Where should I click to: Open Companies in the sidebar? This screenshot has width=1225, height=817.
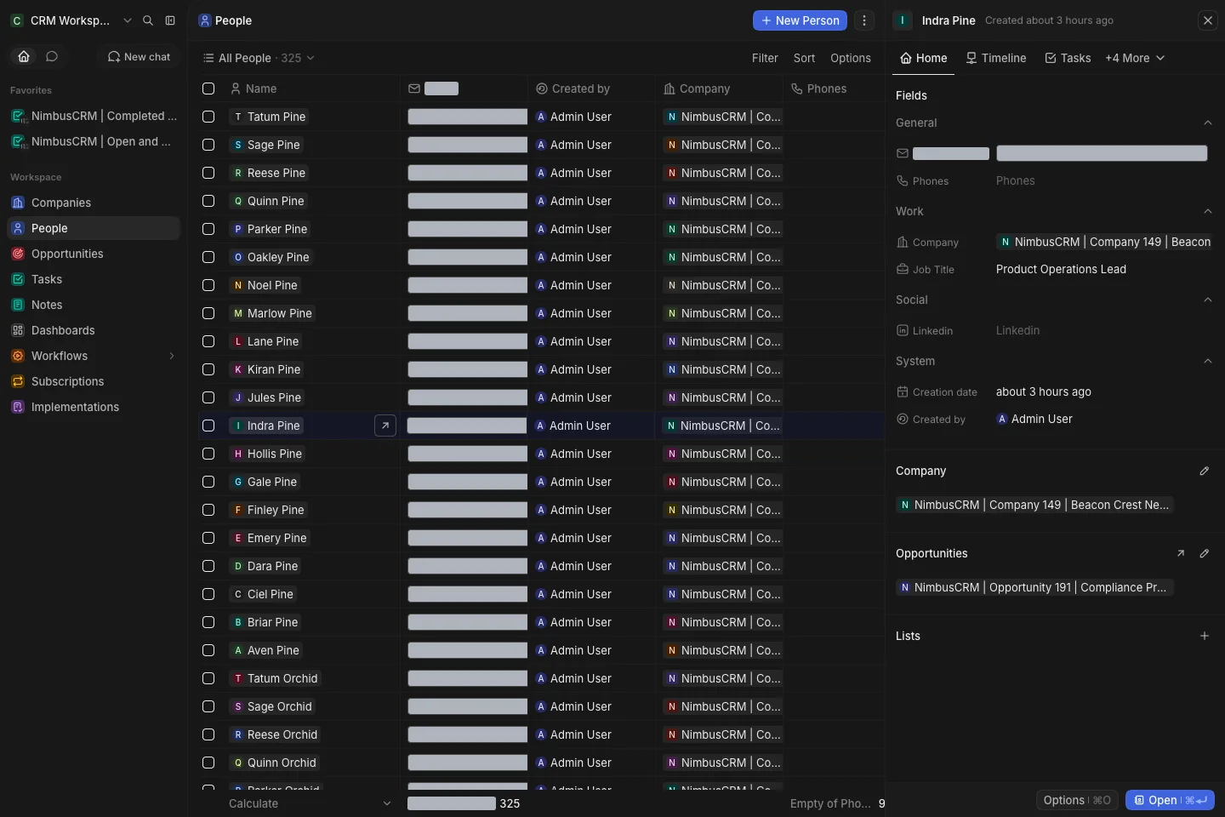[94, 203]
